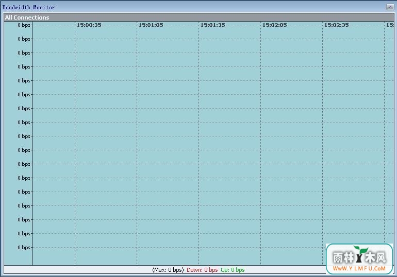397x277 pixels.
Task: Click the (Max: 0 bps) status text
Action: [x=168, y=270]
